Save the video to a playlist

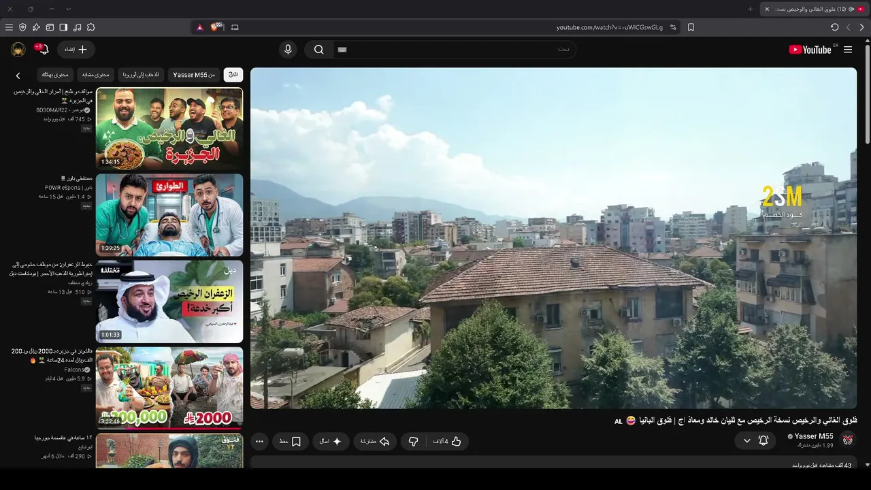(291, 441)
